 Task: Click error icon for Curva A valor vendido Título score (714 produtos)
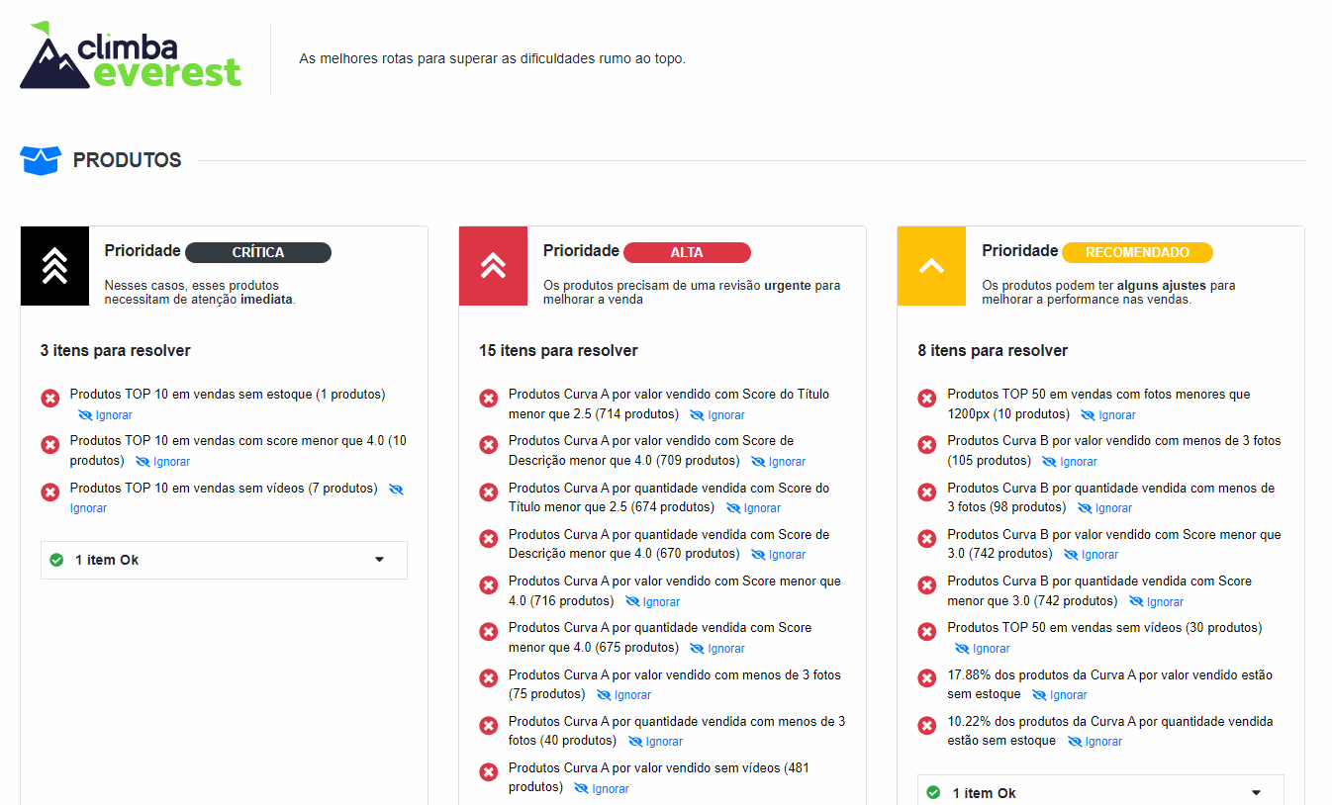click(x=488, y=399)
